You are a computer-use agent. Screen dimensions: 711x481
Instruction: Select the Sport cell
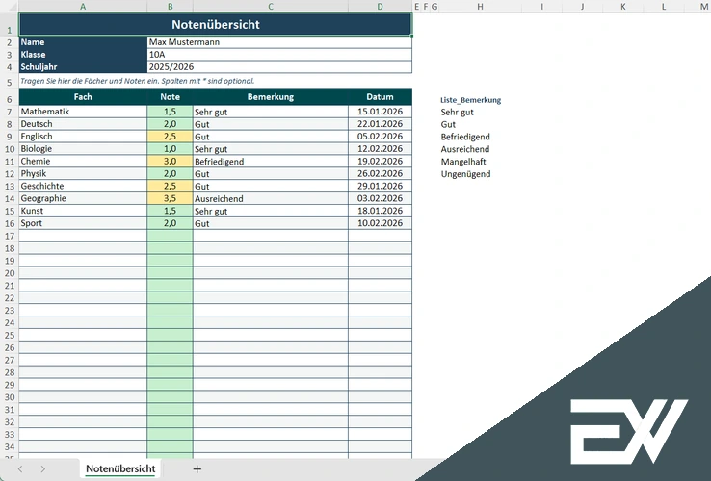pyautogui.click(x=83, y=223)
